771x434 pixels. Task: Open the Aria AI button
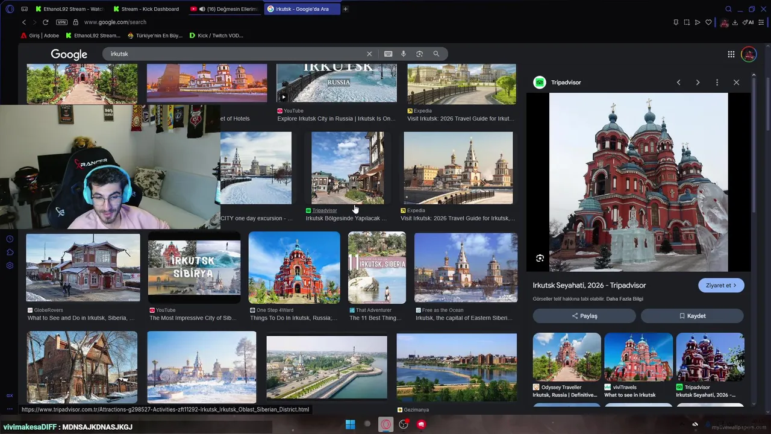(x=749, y=22)
